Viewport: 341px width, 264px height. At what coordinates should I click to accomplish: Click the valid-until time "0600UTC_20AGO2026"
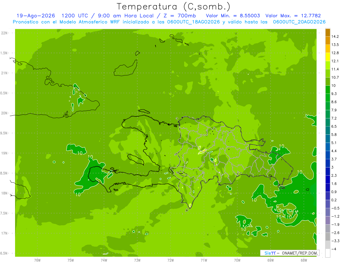299,22
